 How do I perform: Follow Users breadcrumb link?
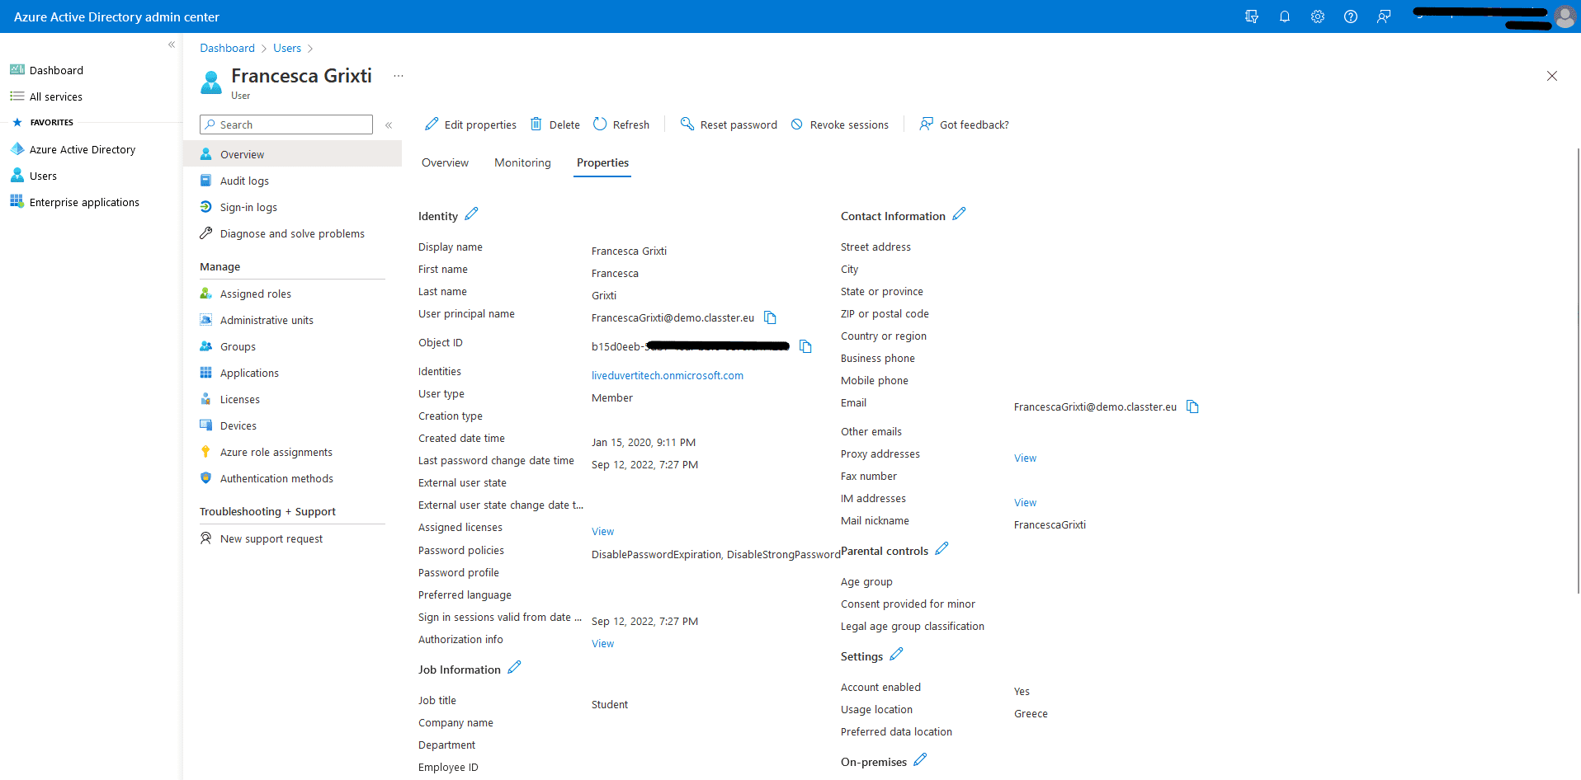[287, 48]
